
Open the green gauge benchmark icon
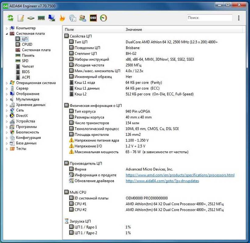[x=103, y=18]
